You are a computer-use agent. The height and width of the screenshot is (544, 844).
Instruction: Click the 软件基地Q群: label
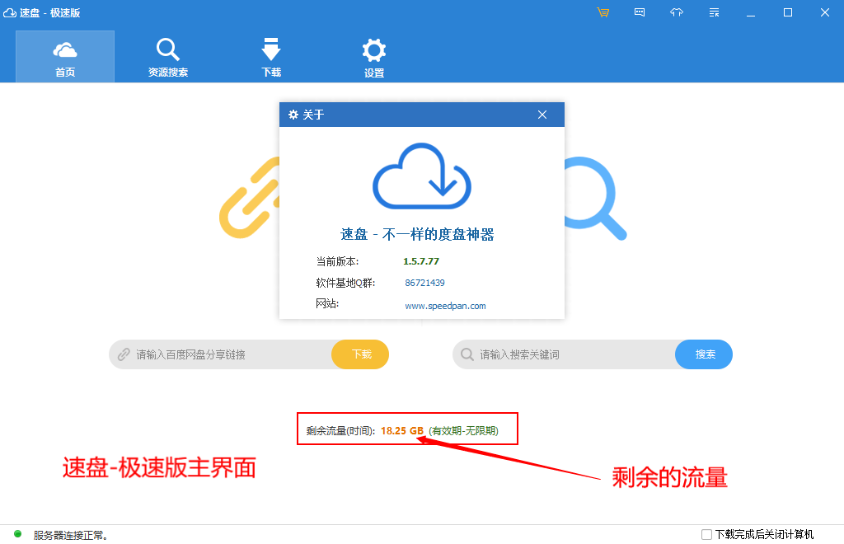[345, 283]
